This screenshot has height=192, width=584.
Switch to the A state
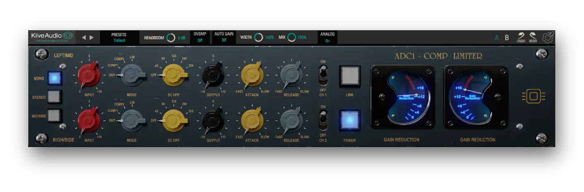pyautogui.click(x=497, y=38)
